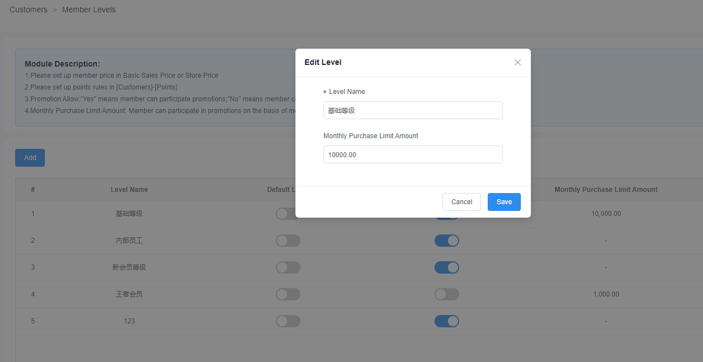The image size is (703, 362).
Task: Select the 王者会员 level name cell
Action: point(129,294)
